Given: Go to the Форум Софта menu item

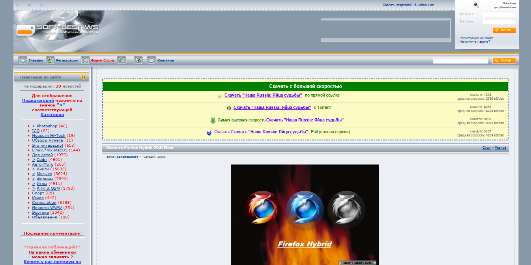Looking at the screenshot, I should [102, 60].
